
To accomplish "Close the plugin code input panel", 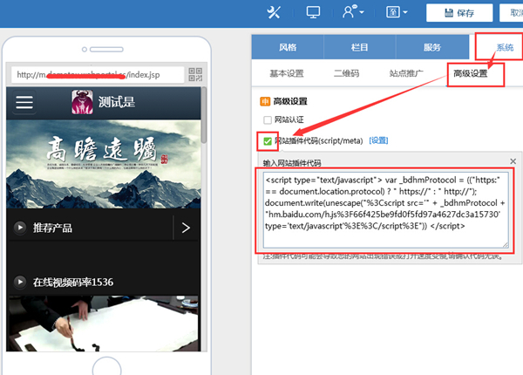I will [x=513, y=162].
